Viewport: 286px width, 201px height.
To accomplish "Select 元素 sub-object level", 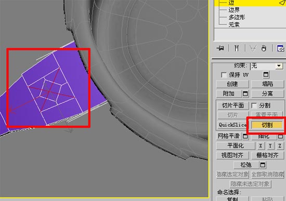I will tap(234, 24).
